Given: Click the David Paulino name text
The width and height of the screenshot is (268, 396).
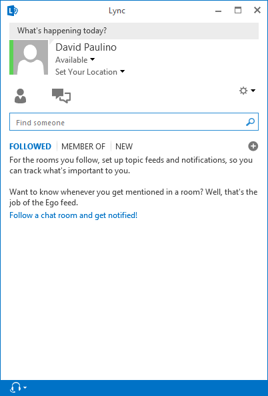Looking at the screenshot, I should (x=86, y=47).
